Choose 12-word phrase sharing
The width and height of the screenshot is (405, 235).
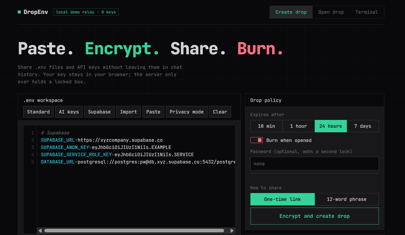[347, 199]
